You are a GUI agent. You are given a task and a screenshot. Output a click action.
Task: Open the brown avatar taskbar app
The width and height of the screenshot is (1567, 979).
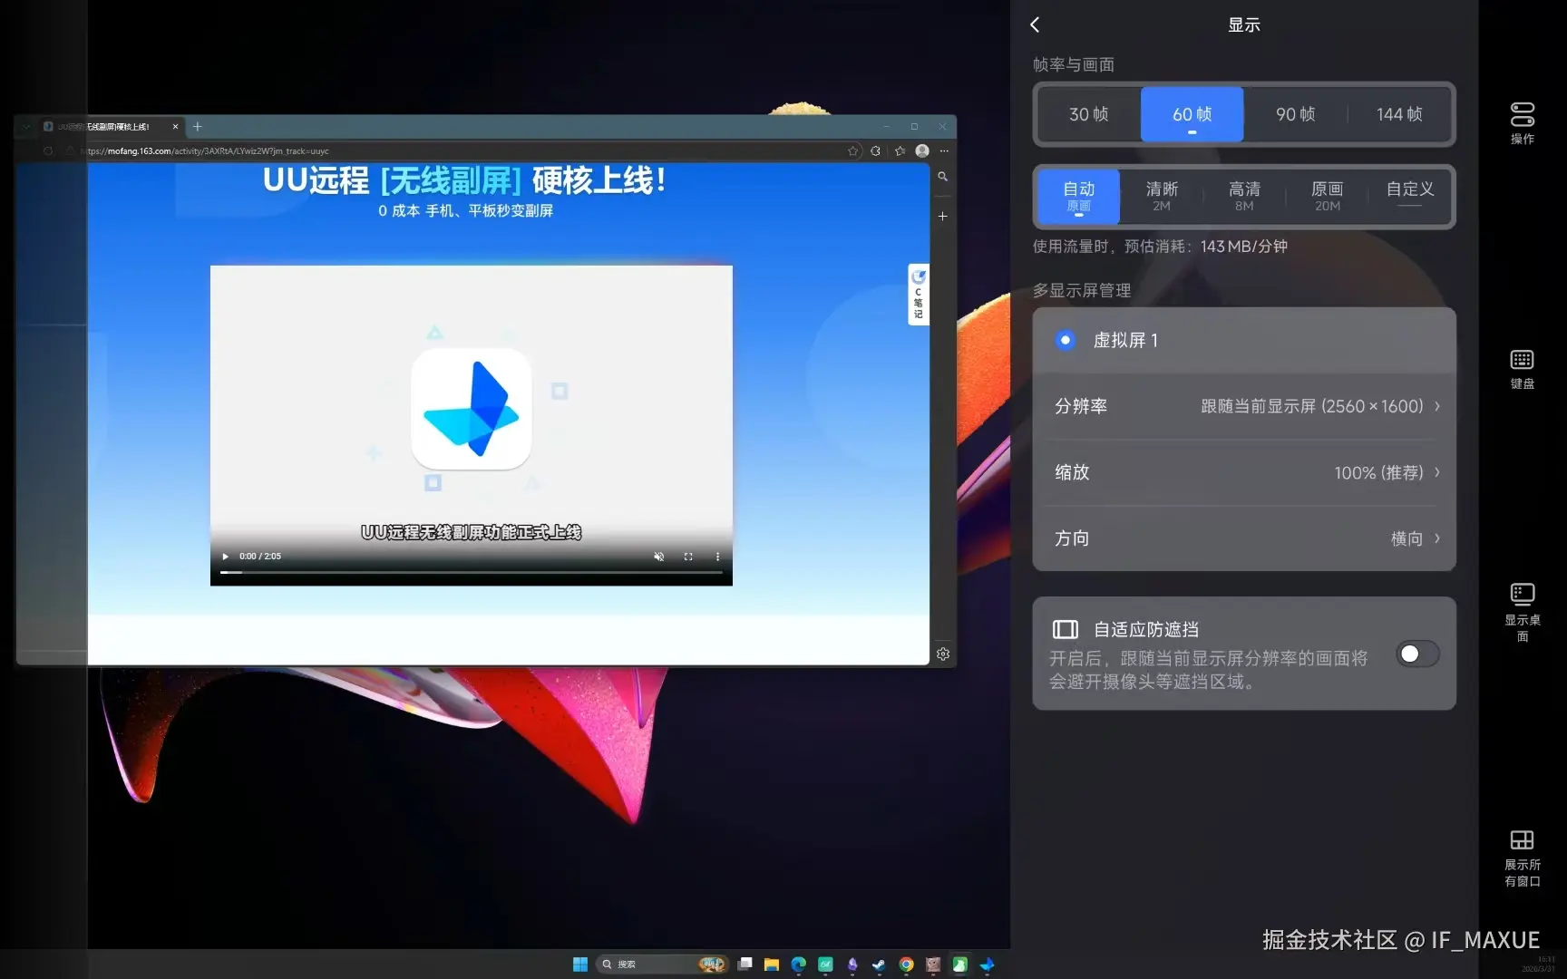coord(933,964)
